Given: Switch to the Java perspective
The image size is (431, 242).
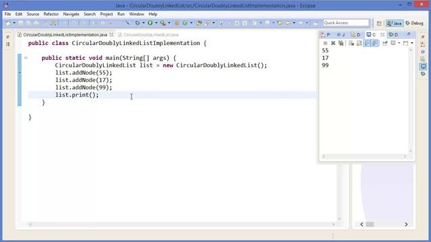Looking at the screenshot, I should (x=394, y=24).
